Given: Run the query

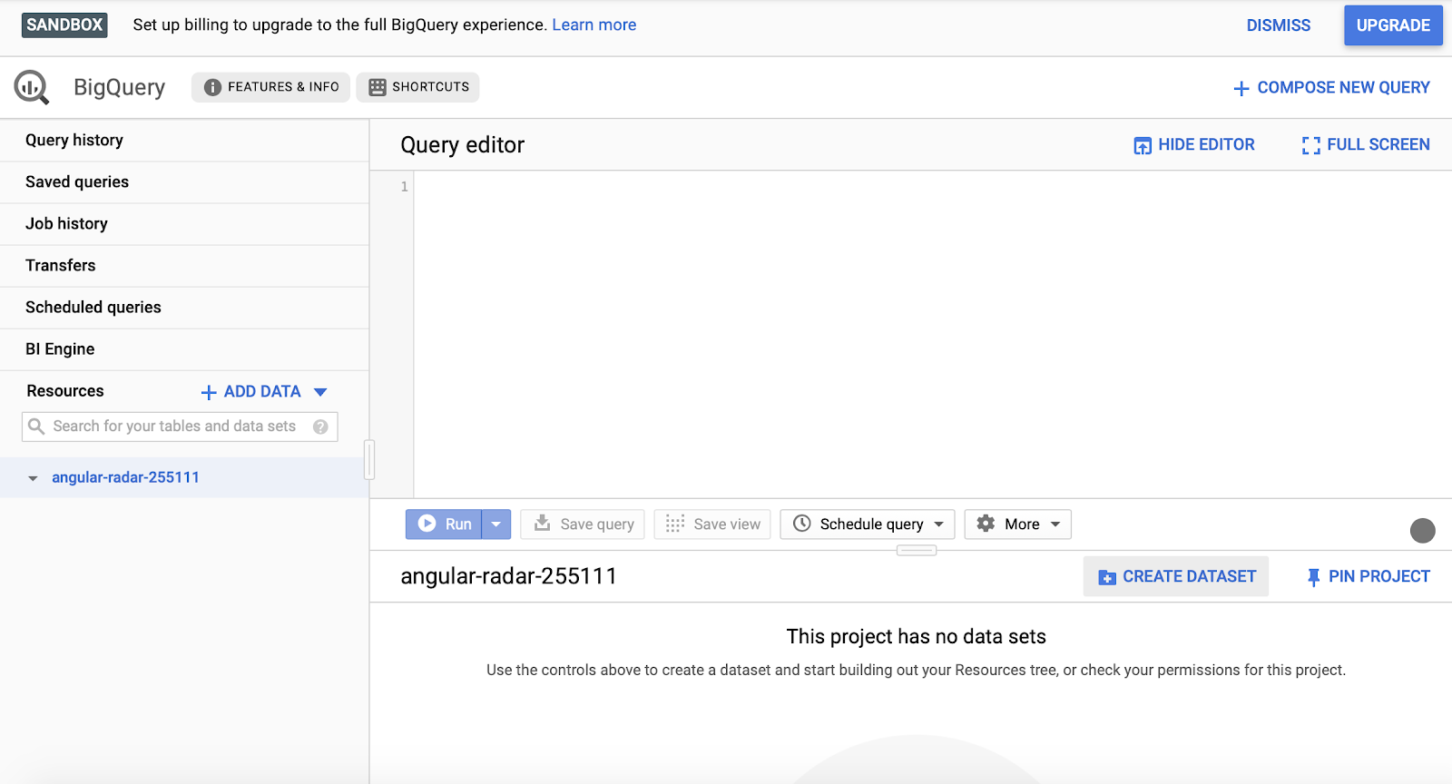Looking at the screenshot, I should [x=444, y=524].
